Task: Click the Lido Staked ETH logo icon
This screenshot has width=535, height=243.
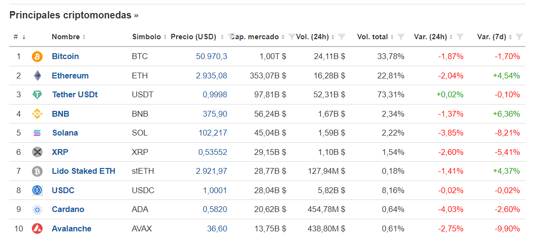Action: pos(37,171)
